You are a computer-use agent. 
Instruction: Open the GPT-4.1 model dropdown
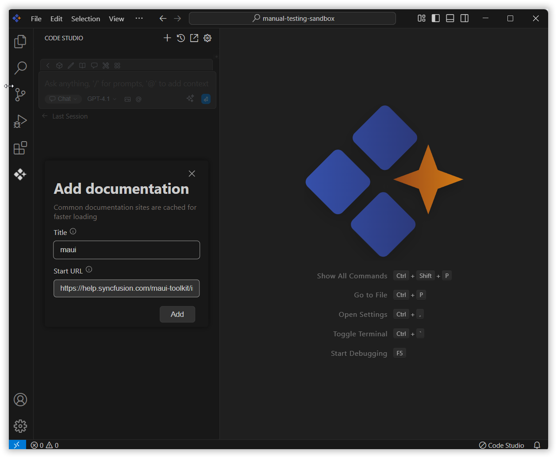(x=102, y=99)
